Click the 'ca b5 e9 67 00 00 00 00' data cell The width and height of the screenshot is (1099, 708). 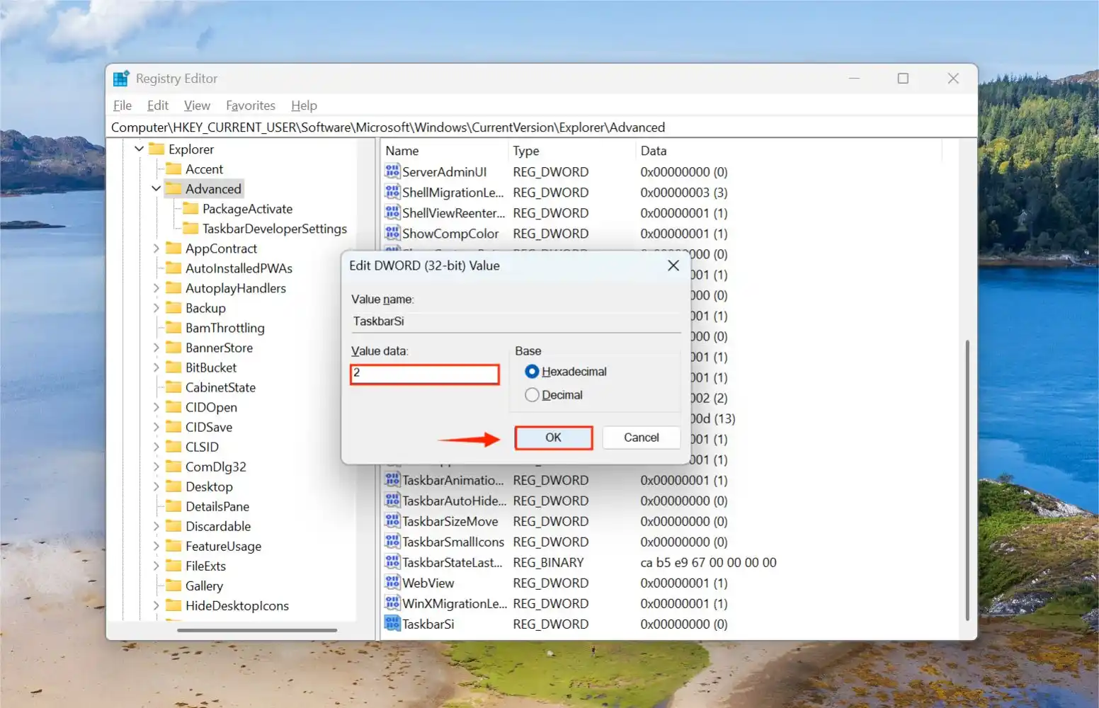tap(708, 561)
